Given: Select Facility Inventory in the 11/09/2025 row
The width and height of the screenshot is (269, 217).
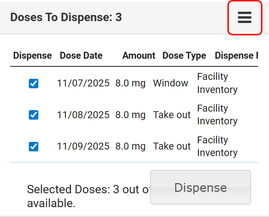Looking at the screenshot, I should [217, 146].
